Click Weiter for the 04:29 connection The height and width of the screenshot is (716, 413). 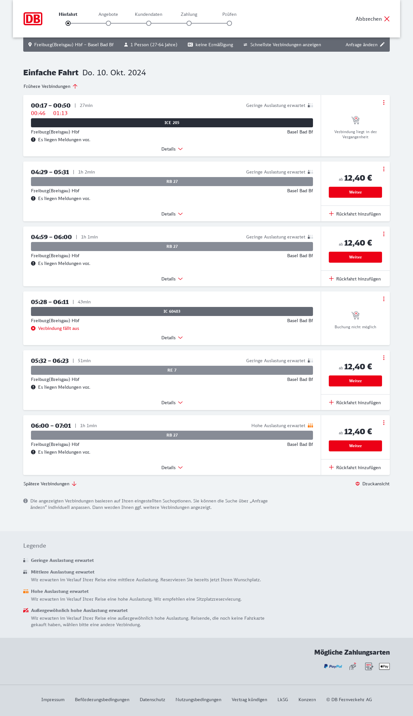click(x=355, y=192)
